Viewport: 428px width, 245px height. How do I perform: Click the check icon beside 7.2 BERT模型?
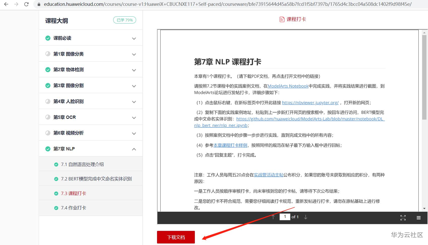56,179
